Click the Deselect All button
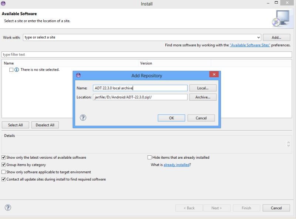This screenshot has height=219, width=296. (x=45, y=125)
